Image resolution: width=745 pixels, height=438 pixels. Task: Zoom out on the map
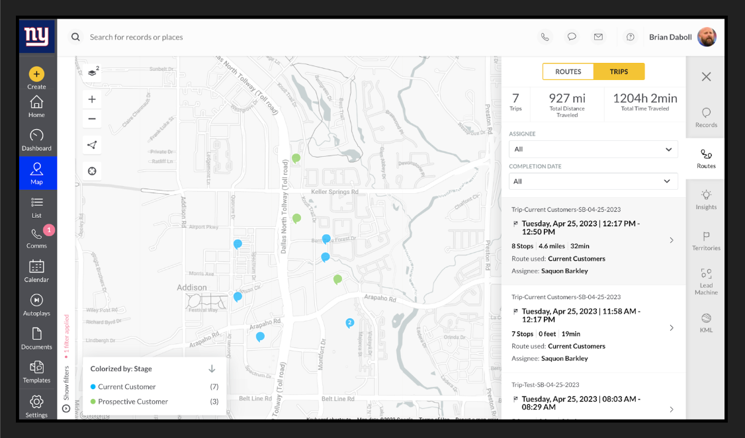[92, 119]
